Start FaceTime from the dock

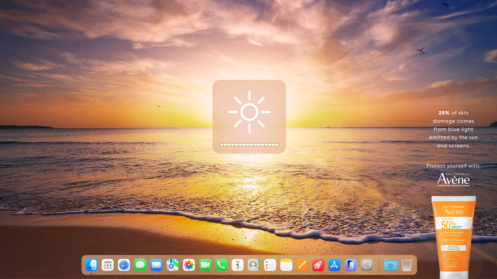205,265
